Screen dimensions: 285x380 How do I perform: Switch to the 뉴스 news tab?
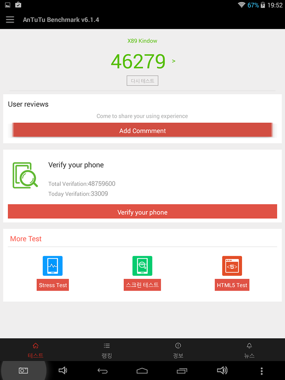249,350
